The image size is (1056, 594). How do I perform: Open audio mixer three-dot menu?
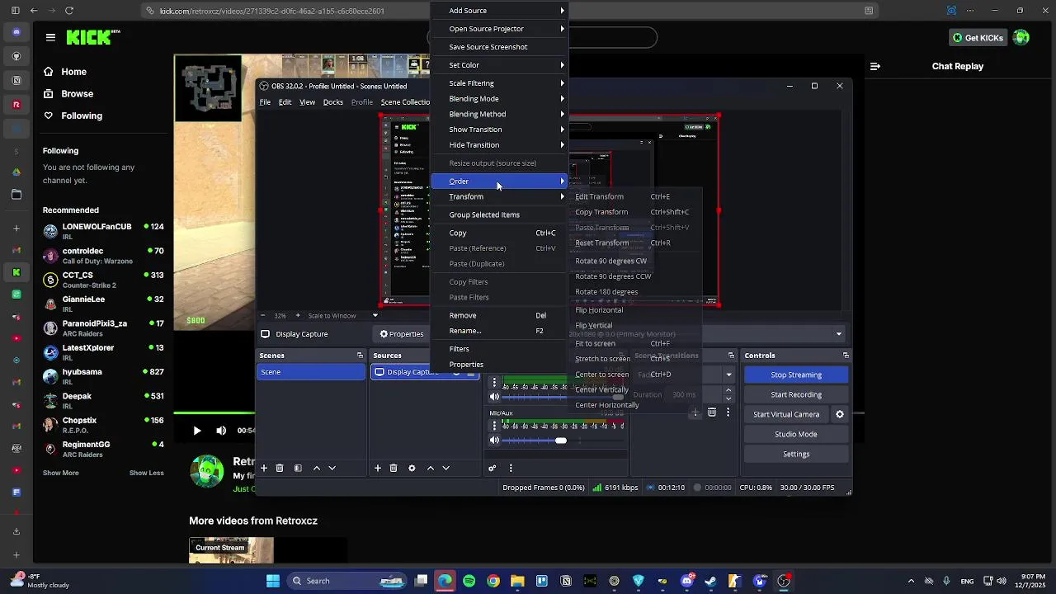point(511,468)
